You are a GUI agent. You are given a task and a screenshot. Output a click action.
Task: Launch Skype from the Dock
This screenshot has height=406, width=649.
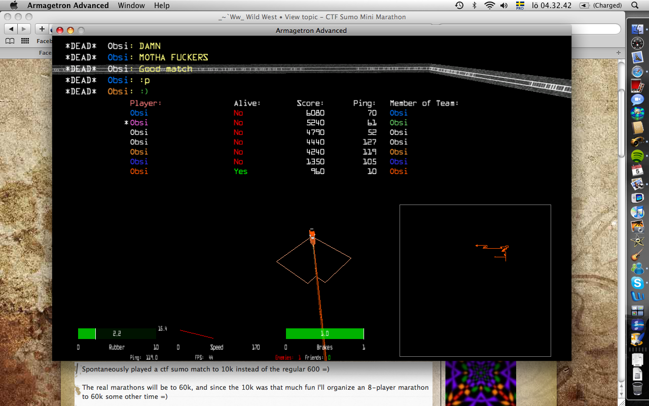pyautogui.click(x=637, y=282)
